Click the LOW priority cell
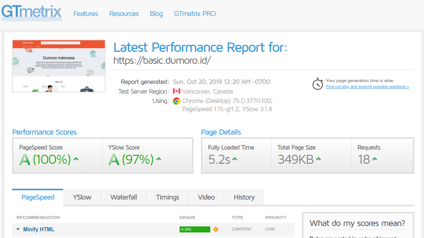The image size is (424, 238). 270,229
